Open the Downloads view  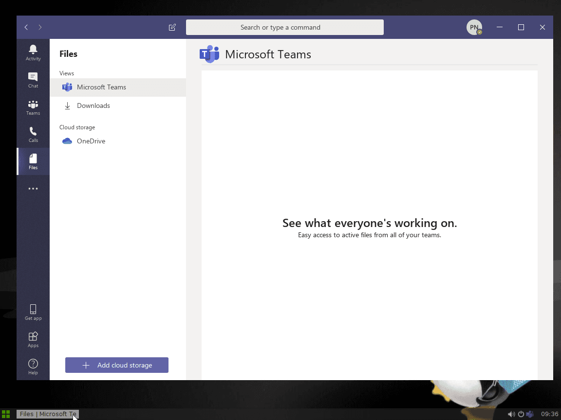click(93, 105)
